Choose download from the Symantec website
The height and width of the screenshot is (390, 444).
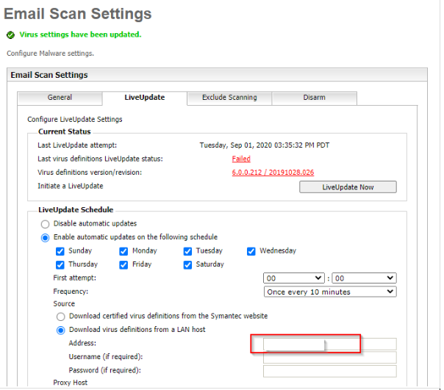(x=61, y=317)
